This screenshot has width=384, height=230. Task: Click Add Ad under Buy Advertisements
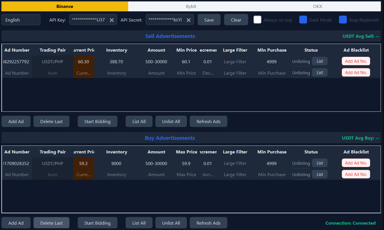pos(16,223)
